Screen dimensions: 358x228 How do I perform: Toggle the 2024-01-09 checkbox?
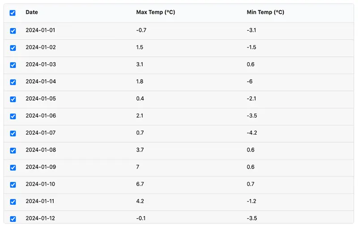pos(13,168)
